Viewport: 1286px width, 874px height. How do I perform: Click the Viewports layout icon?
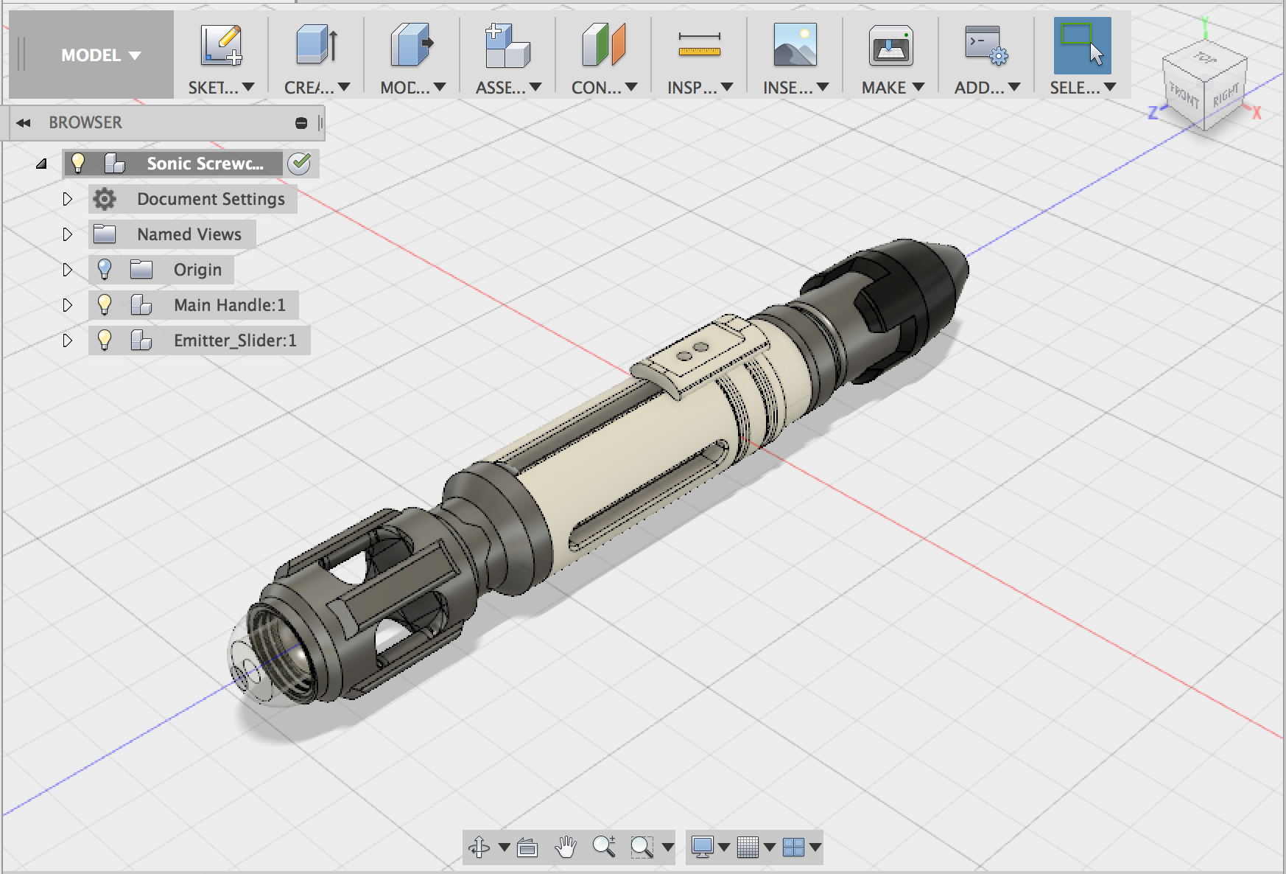coord(793,847)
